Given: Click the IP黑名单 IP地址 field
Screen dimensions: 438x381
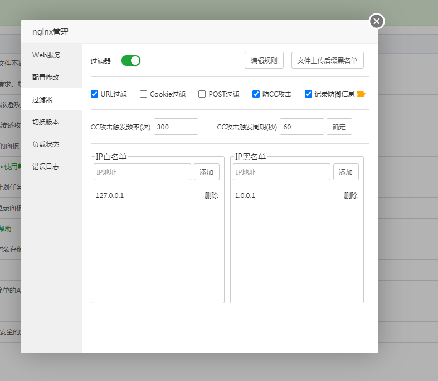Looking at the screenshot, I should pyautogui.click(x=281, y=172).
